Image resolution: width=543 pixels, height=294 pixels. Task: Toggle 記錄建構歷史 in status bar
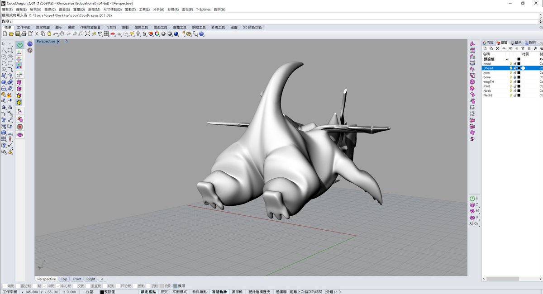click(259, 292)
